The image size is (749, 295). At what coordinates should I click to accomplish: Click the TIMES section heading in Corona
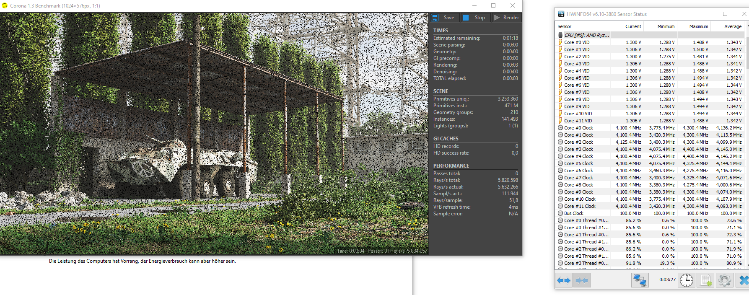click(x=441, y=31)
